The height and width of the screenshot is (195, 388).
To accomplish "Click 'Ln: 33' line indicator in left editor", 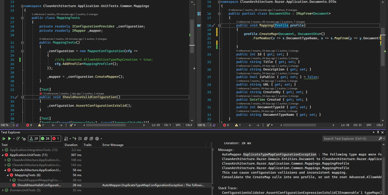I will [x=156, y=125].
